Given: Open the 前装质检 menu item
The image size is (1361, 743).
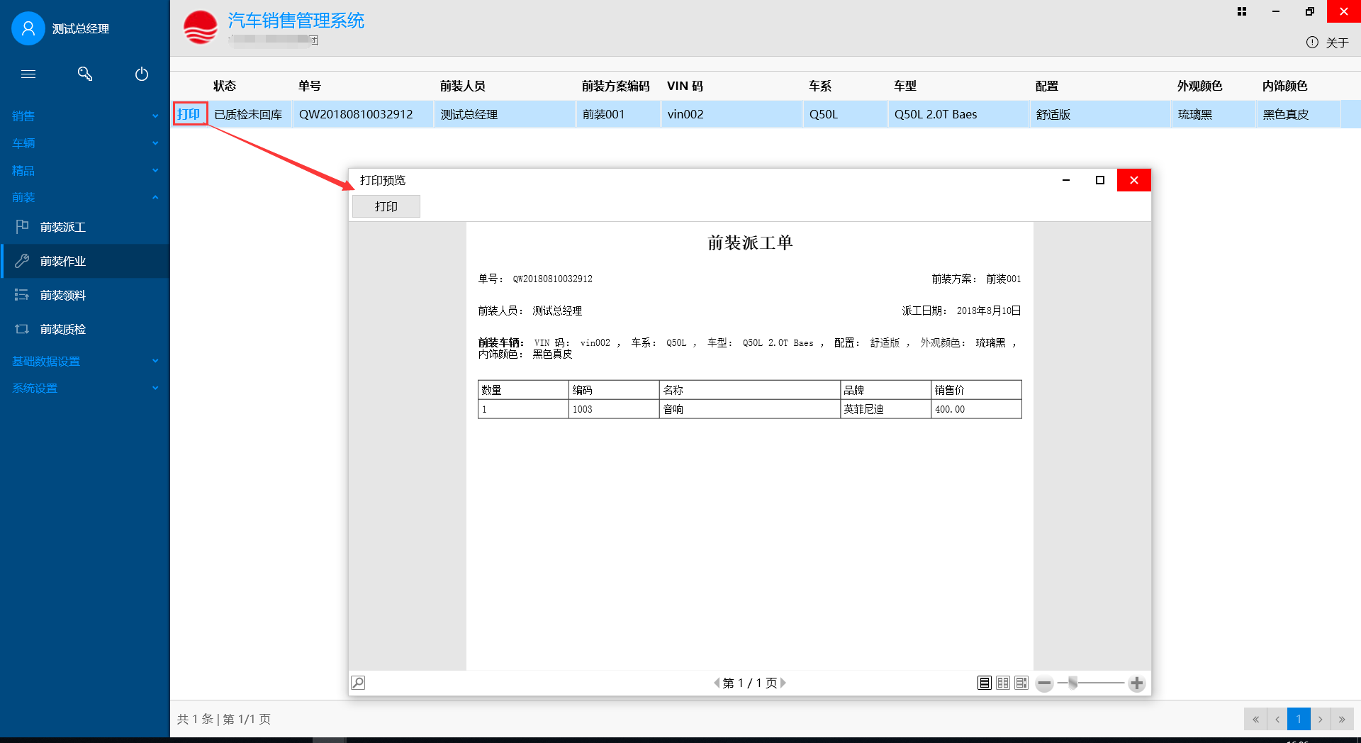Looking at the screenshot, I should pyautogui.click(x=63, y=329).
